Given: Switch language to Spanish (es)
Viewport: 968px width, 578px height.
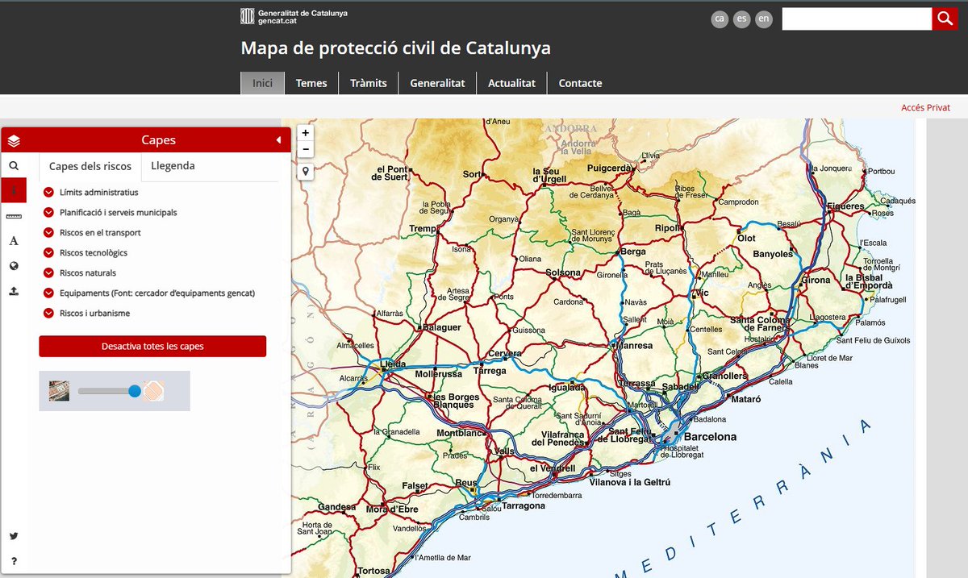Looking at the screenshot, I should [x=742, y=19].
